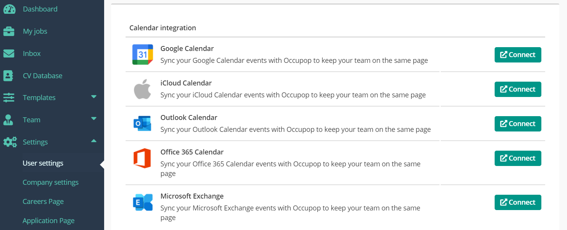This screenshot has width=567, height=230.
Task: Select the My jobs briefcase icon
Action: point(10,31)
